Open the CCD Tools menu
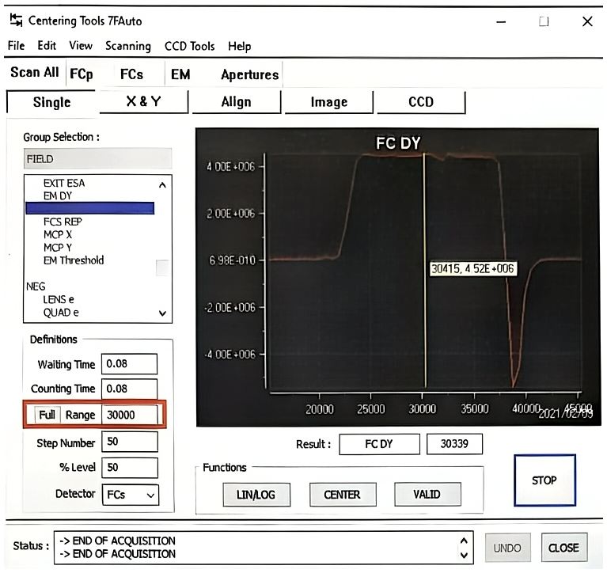 click(x=190, y=46)
